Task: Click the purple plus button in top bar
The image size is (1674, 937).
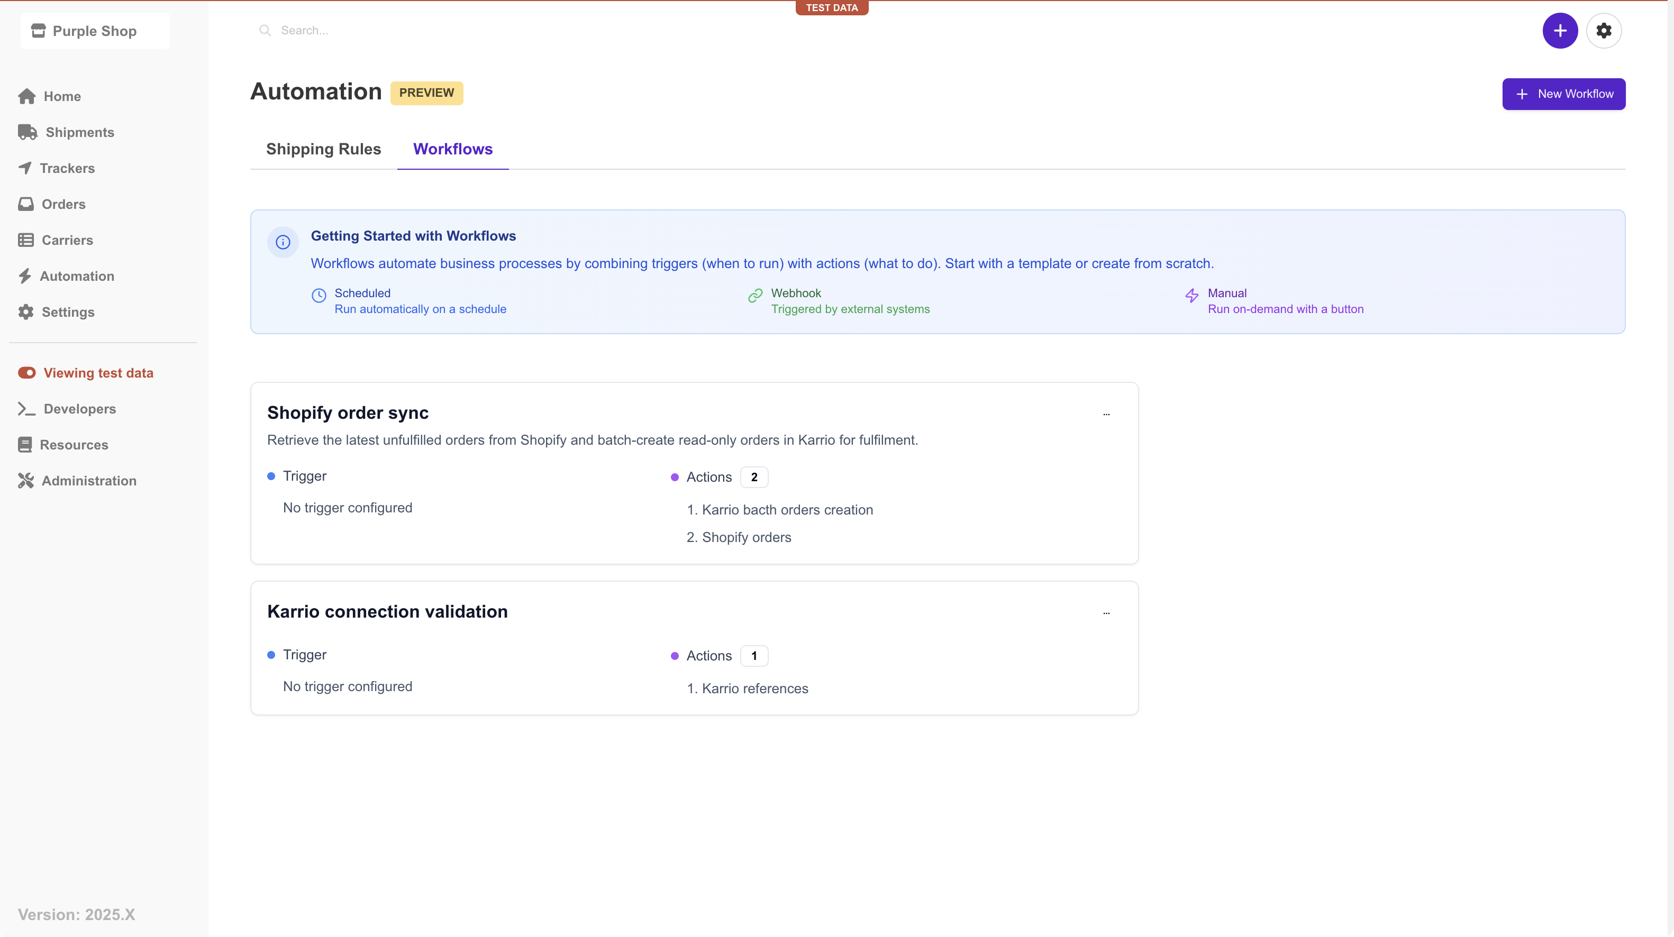Action: 1560,30
